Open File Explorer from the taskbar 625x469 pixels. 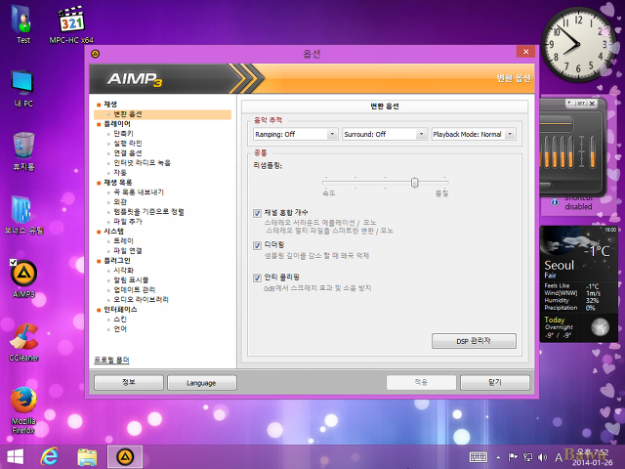(87, 457)
